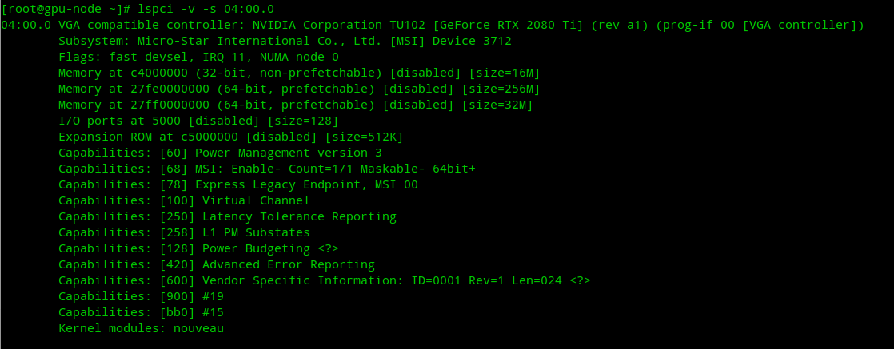The width and height of the screenshot is (894, 349).
Task: Click the Subsystem Micro-Star International line
Action: pos(285,41)
